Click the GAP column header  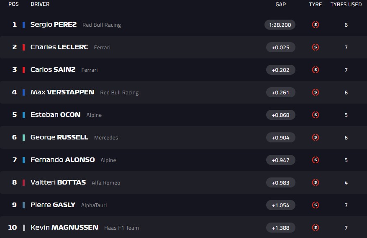click(280, 4)
